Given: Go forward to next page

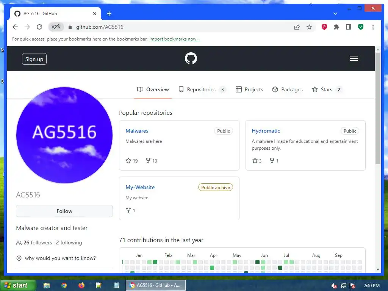Looking at the screenshot, I should point(27,27).
